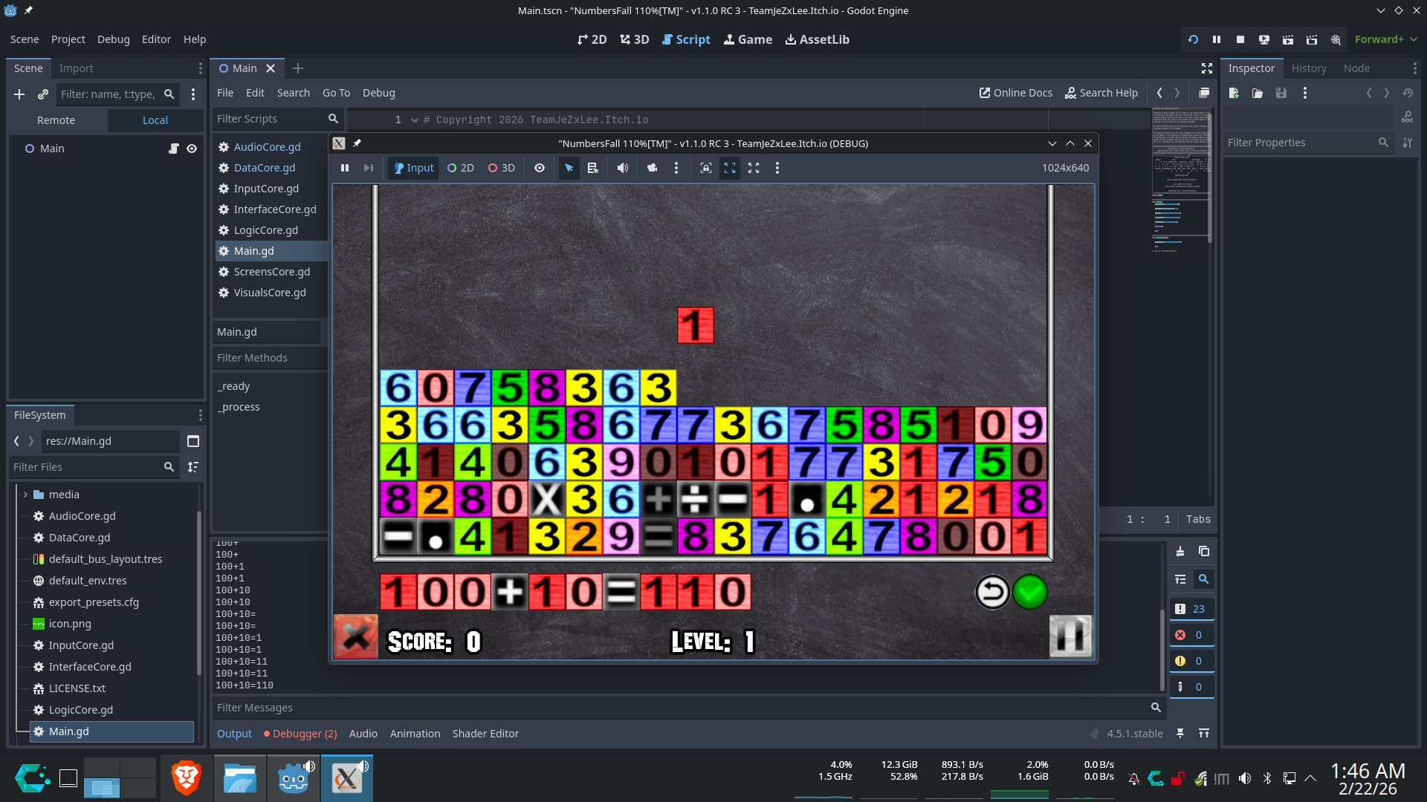Viewport: 1427px width, 802px height.
Task: Select the 2D radio option in game toolbar
Action: click(x=460, y=168)
